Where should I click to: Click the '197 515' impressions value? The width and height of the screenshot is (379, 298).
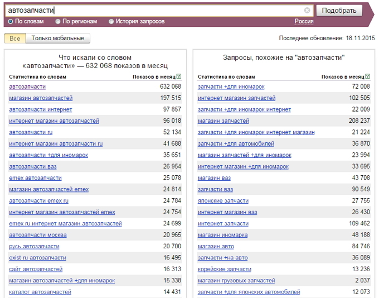[x=171, y=98]
